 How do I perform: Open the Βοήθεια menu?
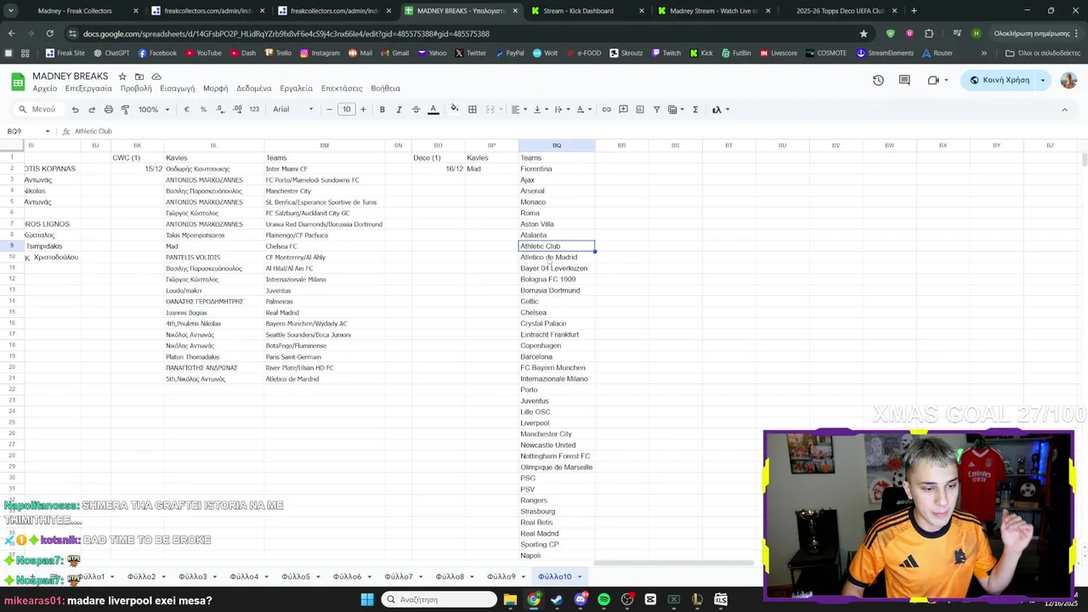(x=385, y=88)
